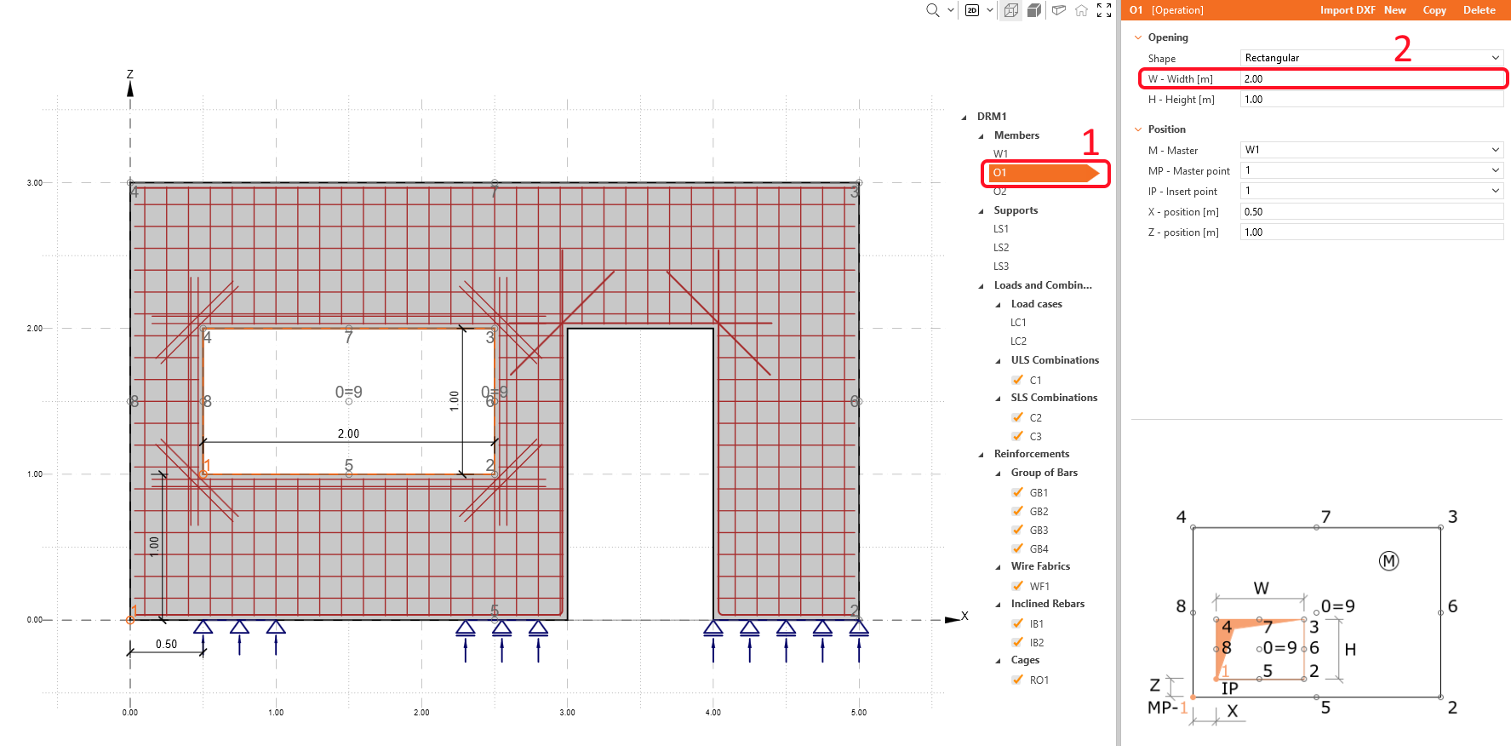The image size is (1511, 746).
Task: Click the fit-to-screen arrows icon
Action: (x=1104, y=10)
